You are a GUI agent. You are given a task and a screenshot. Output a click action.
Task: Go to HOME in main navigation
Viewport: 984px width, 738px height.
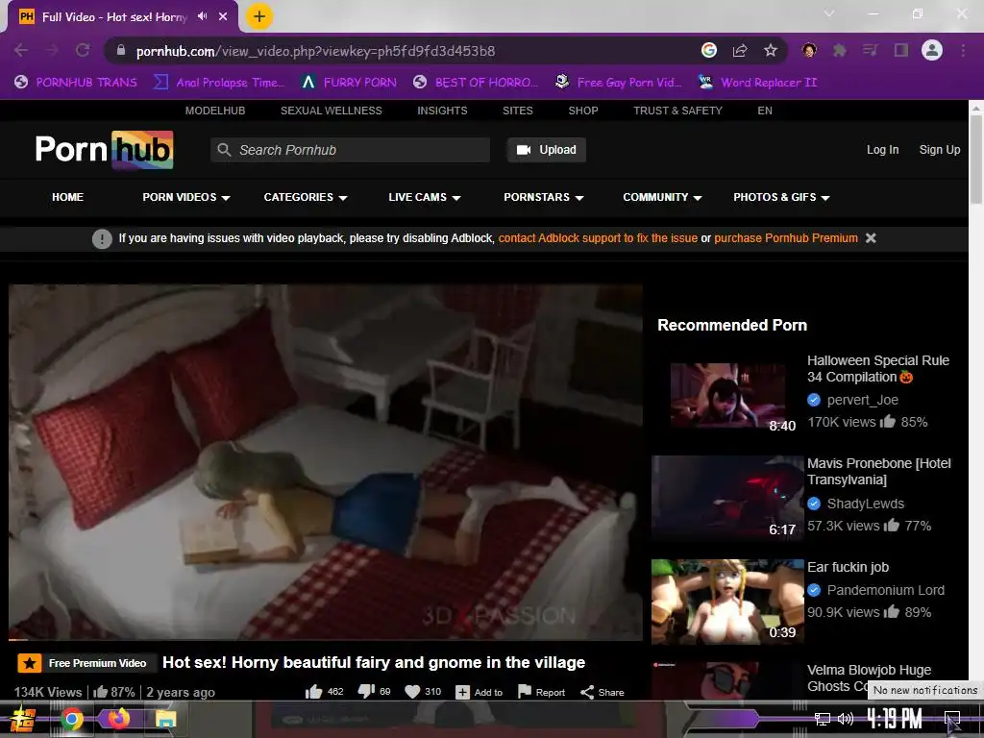(x=68, y=197)
